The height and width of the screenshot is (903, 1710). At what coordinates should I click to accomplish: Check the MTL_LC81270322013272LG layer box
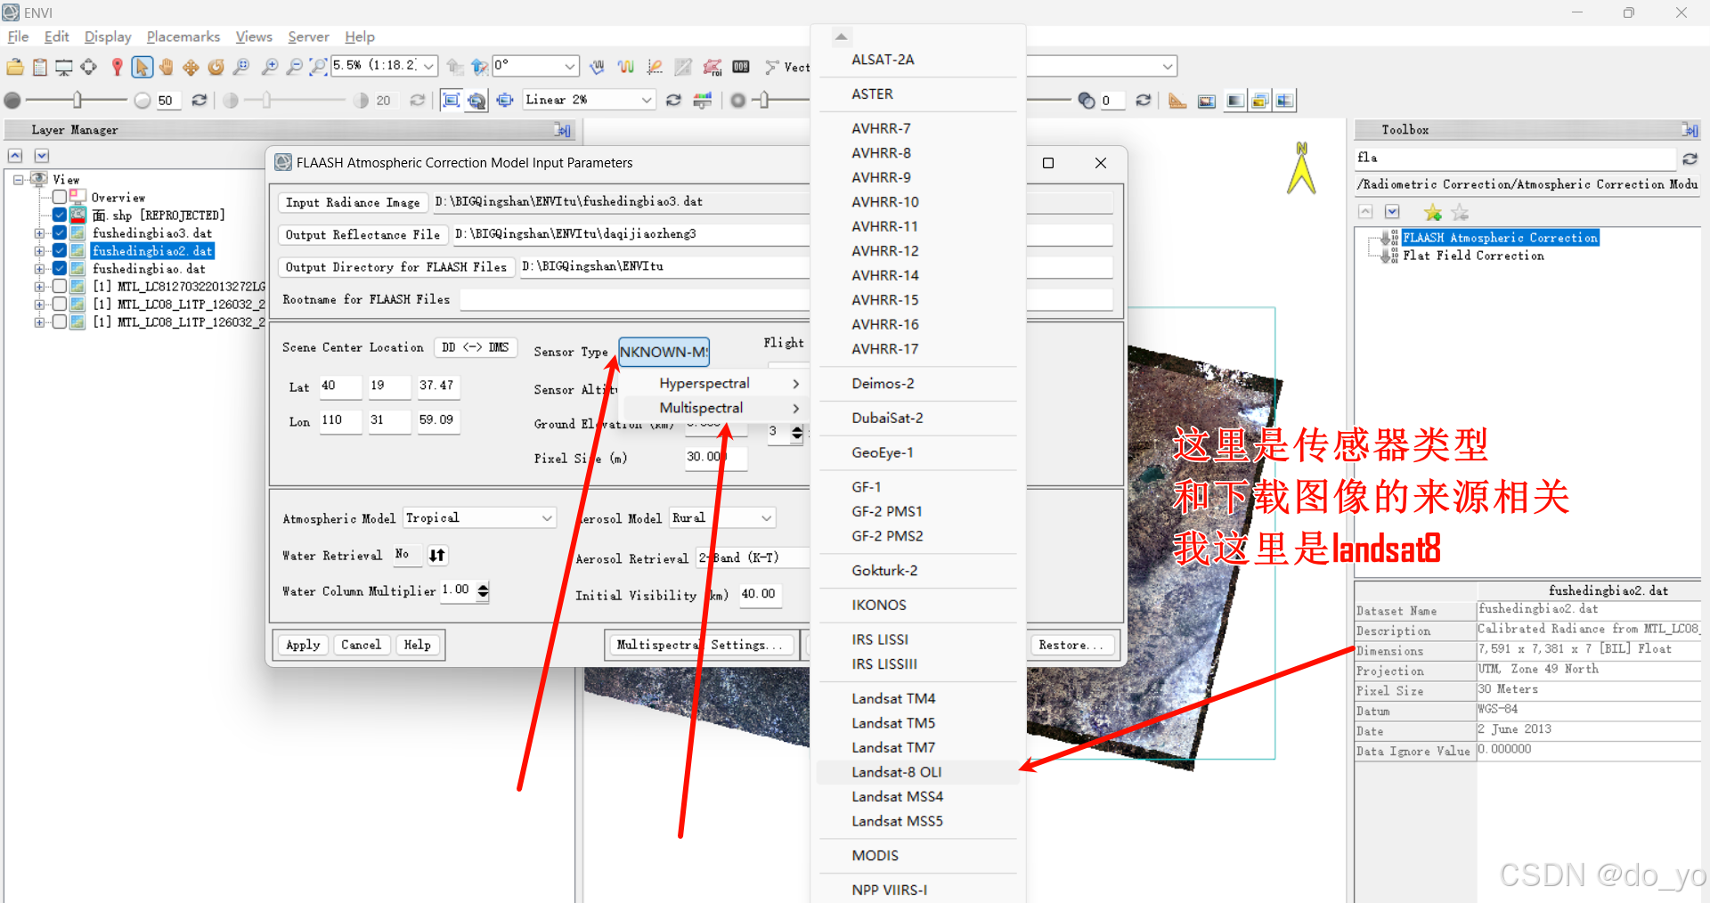pos(60,286)
